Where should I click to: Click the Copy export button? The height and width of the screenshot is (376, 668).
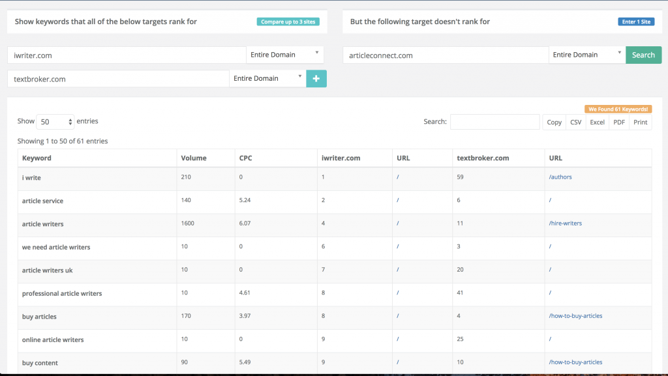[x=554, y=122]
